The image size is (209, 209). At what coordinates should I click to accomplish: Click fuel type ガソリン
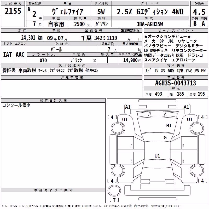click(101, 24)
